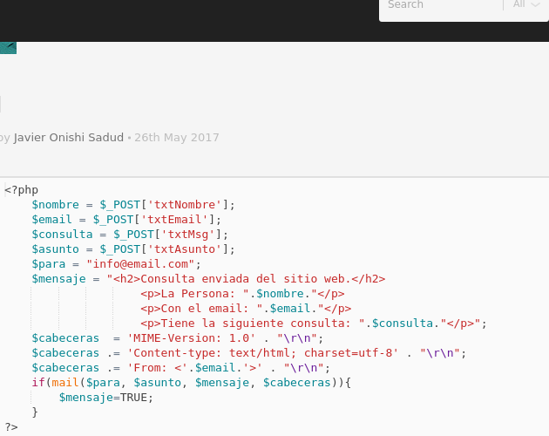Click the info@email.com string

(x=140, y=264)
